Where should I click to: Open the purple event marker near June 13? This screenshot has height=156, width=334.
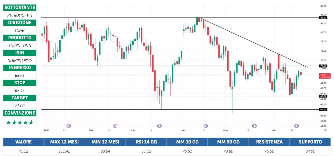[x=297, y=126]
